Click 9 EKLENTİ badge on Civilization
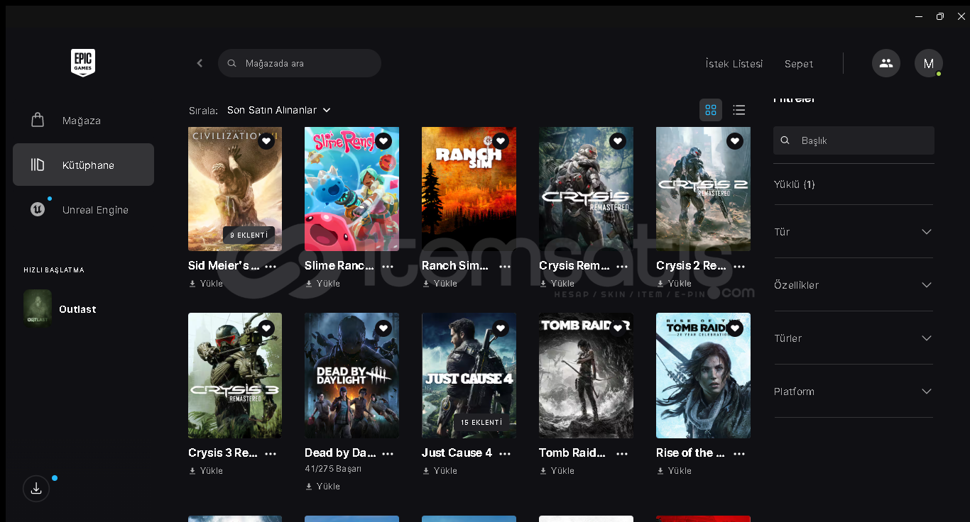This screenshot has height=522, width=970. 249,235
